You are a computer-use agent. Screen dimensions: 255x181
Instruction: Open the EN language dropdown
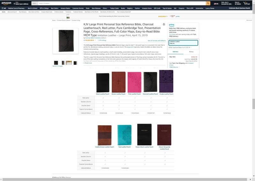click(216, 4)
